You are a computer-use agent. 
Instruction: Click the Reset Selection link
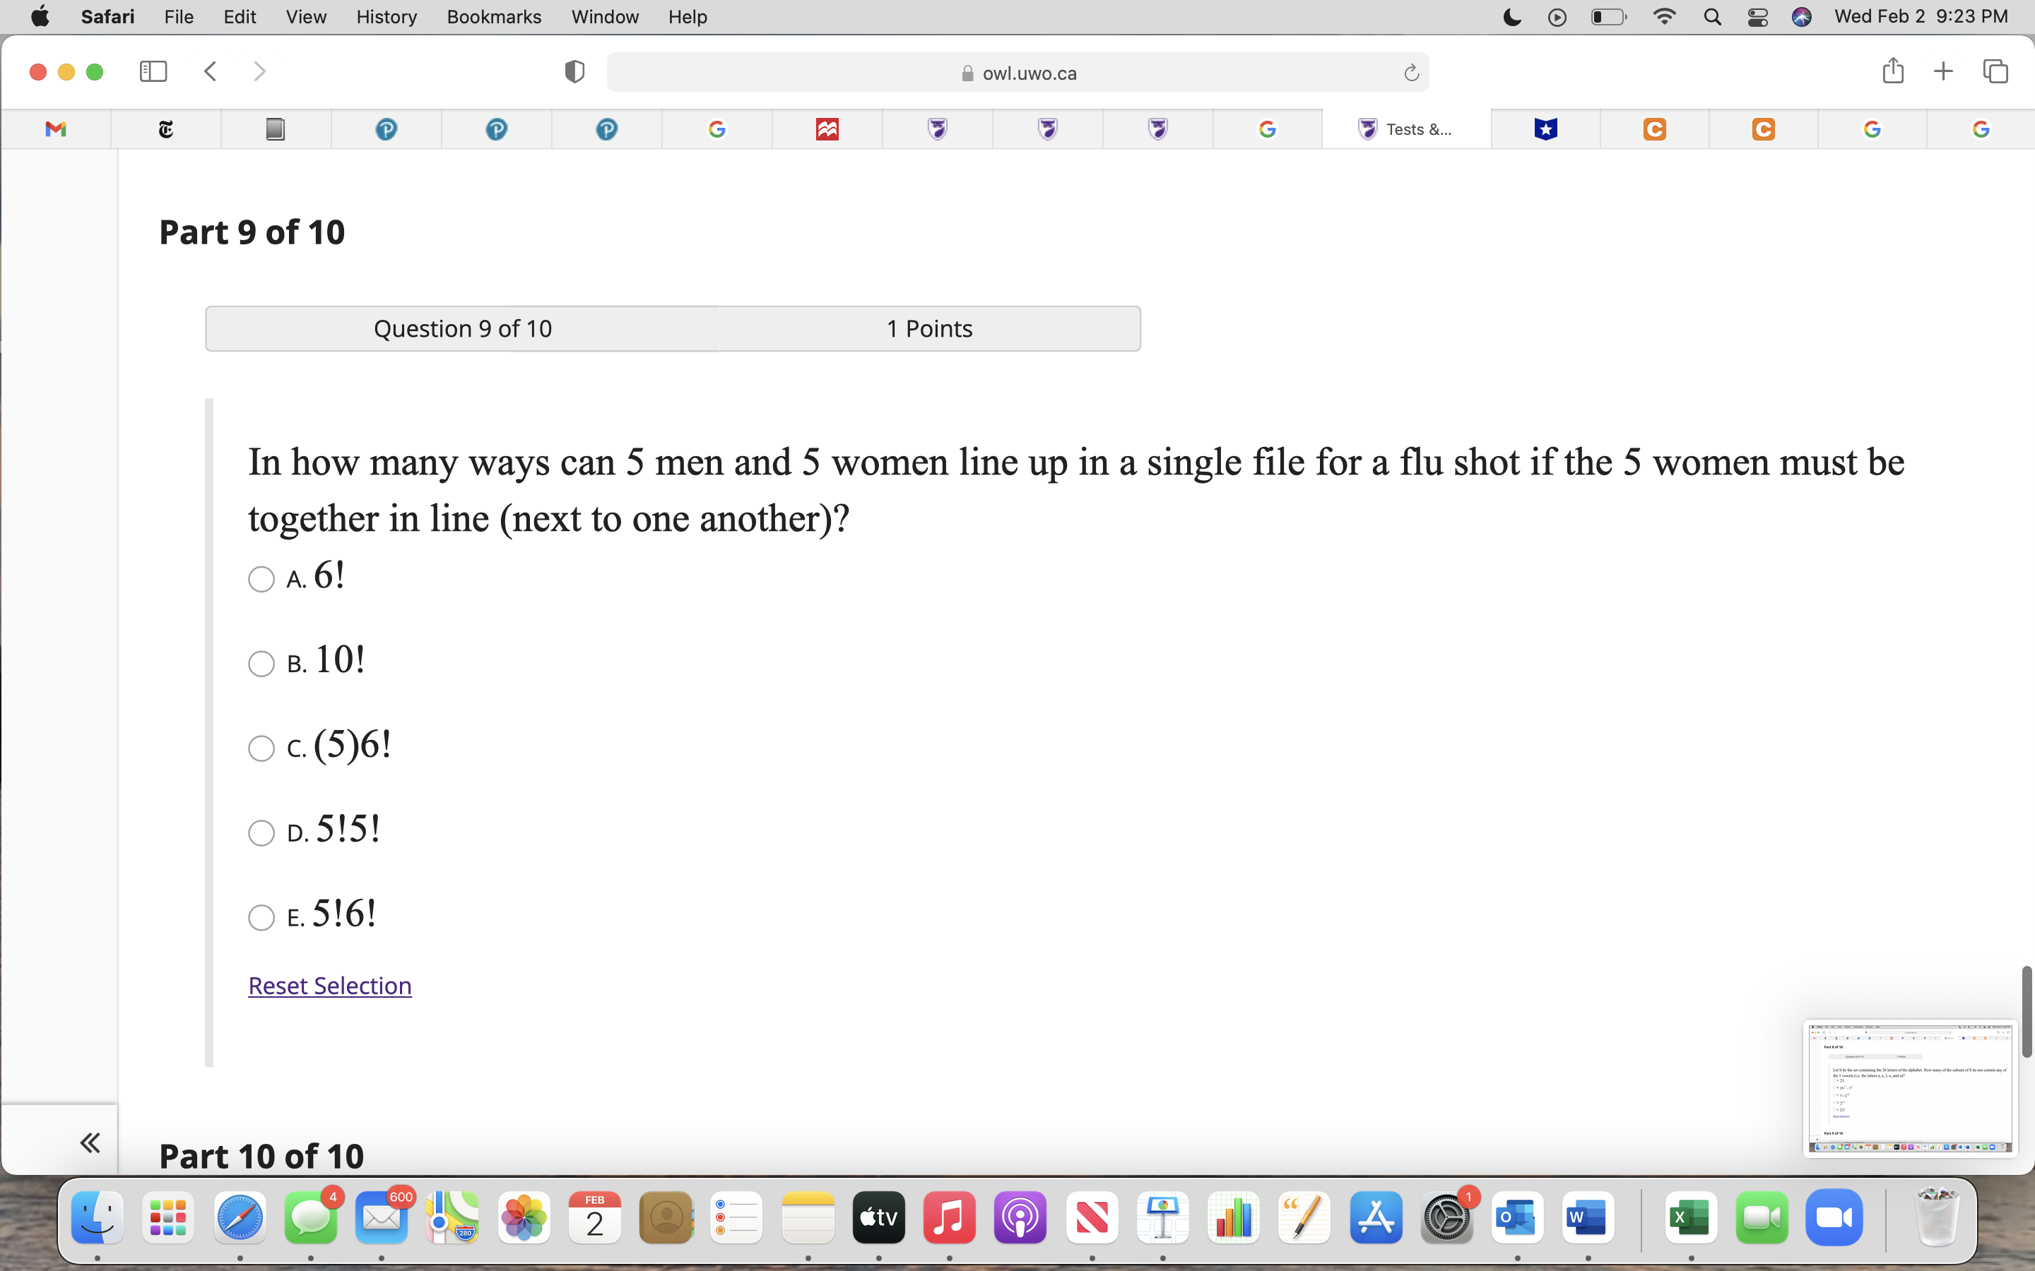pyautogui.click(x=329, y=985)
